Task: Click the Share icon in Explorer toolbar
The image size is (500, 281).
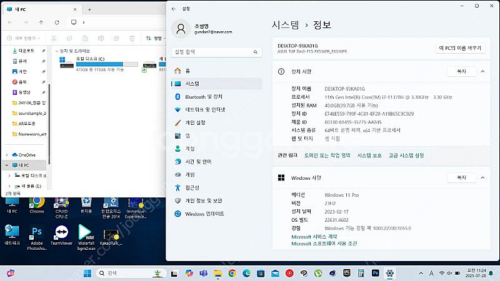Action: pos(116,38)
